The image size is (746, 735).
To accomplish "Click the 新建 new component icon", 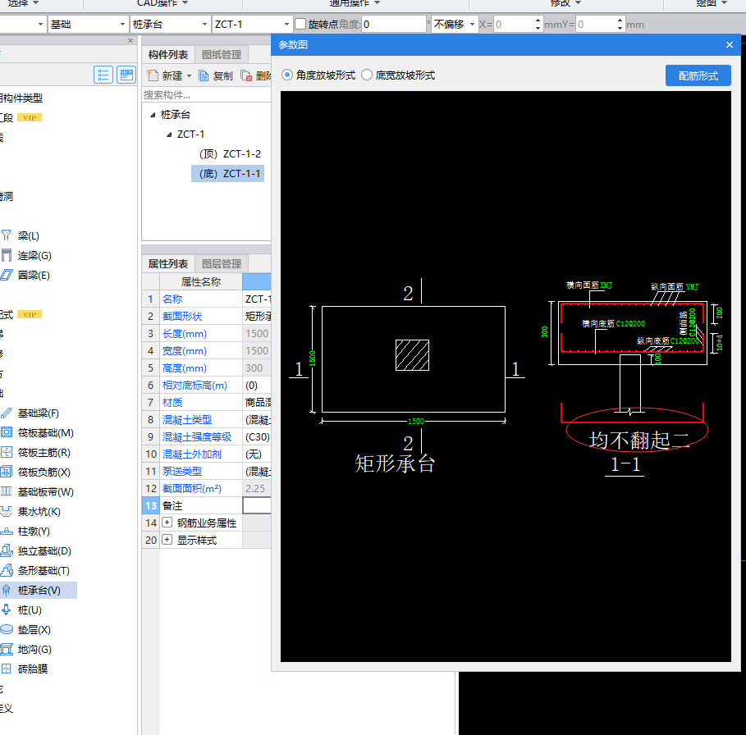I will coord(153,75).
